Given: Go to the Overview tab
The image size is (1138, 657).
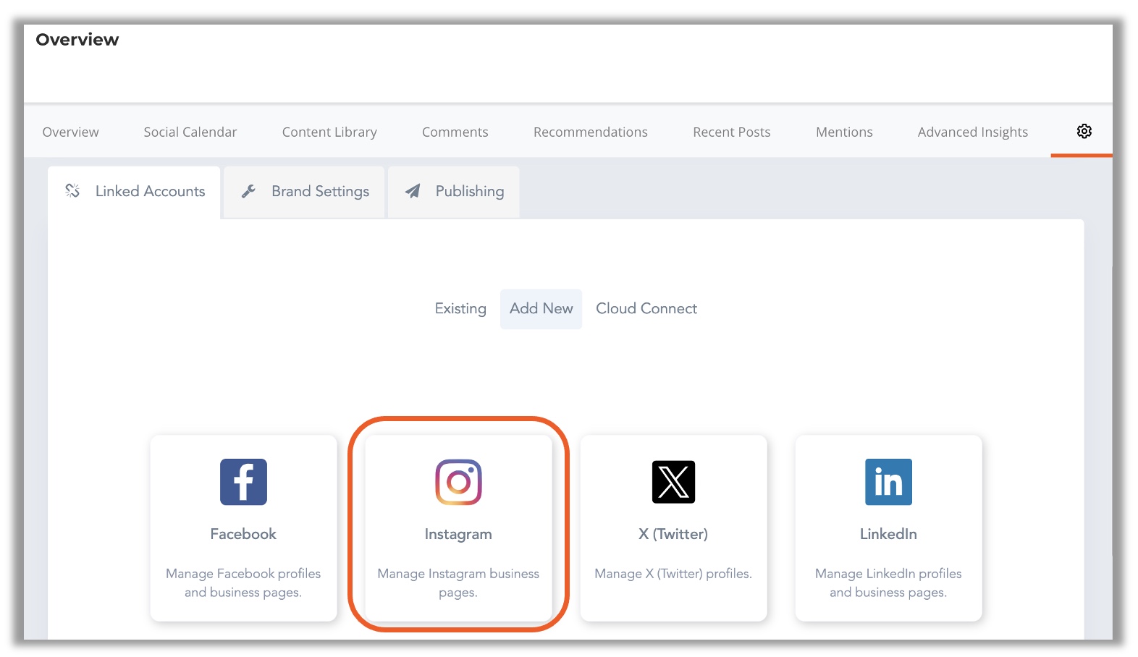Looking at the screenshot, I should 70,132.
